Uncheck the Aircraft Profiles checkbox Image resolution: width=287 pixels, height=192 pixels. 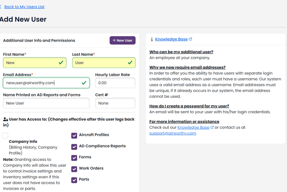pos(74,135)
